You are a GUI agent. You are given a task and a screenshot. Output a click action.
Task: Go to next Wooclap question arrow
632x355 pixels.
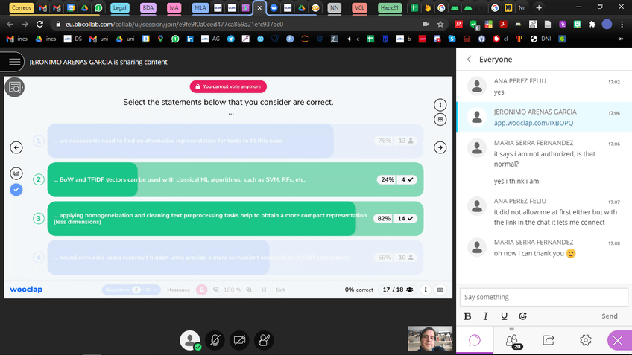pyautogui.click(x=440, y=147)
